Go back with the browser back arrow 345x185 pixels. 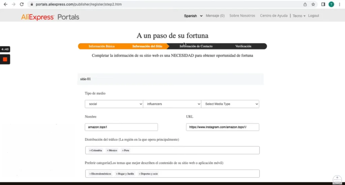pyautogui.click(x=5, y=4)
